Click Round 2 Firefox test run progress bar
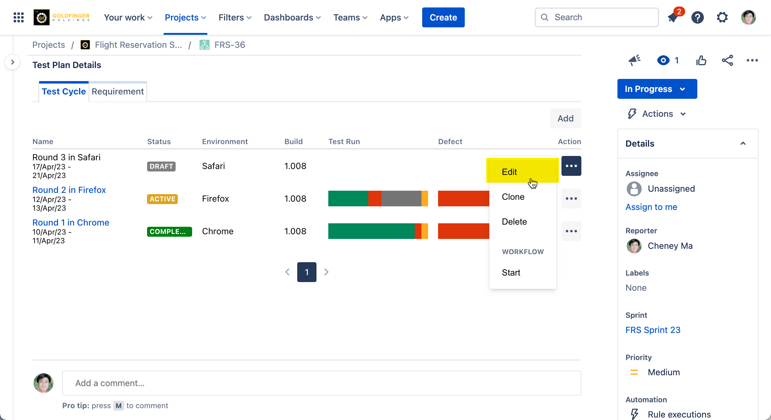Image resolution: width=771 pixels, height=420 pixels. point(378,199)
